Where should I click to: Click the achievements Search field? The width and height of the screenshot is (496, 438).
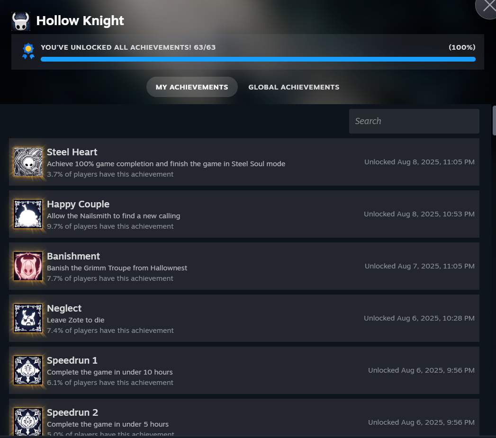414,121
